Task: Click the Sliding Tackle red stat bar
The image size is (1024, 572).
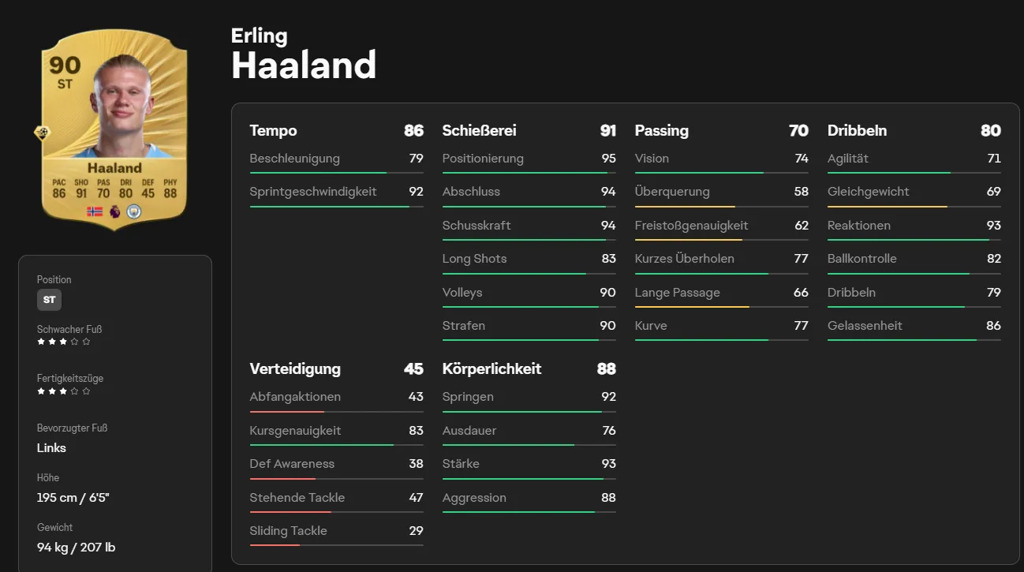Action: pos(336,545)
